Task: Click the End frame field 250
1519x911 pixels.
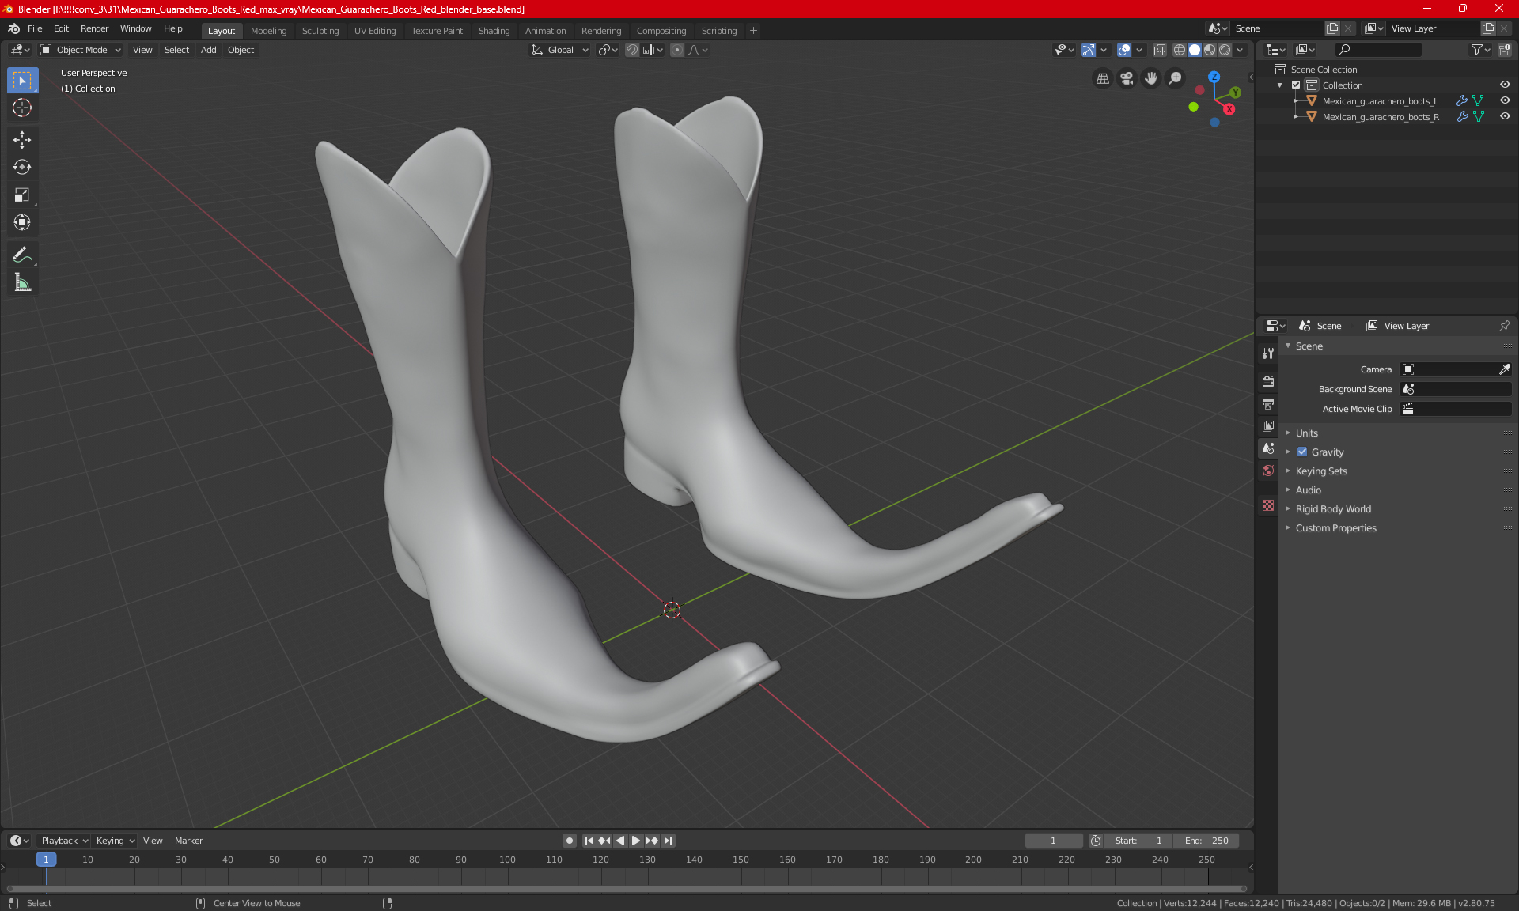Action: click(1206, 841)
